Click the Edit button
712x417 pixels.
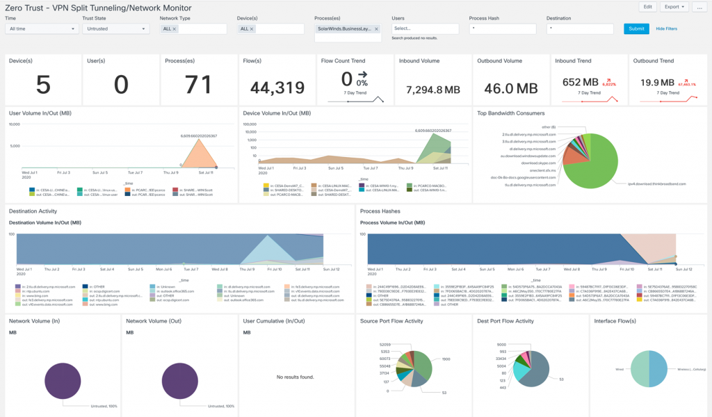click(x=647, y=6)
